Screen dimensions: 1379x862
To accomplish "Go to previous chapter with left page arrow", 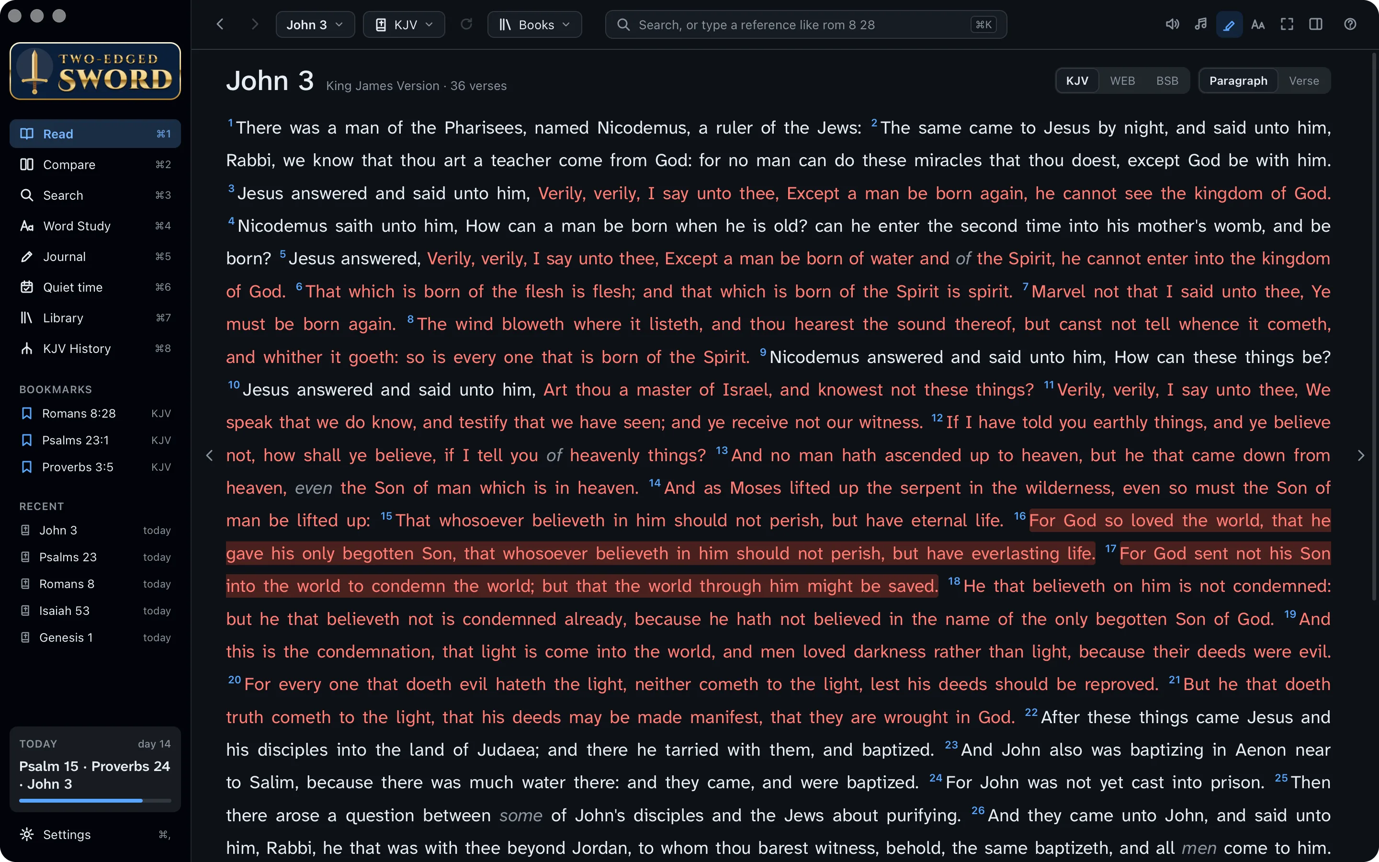I will (x=210, y=455).
